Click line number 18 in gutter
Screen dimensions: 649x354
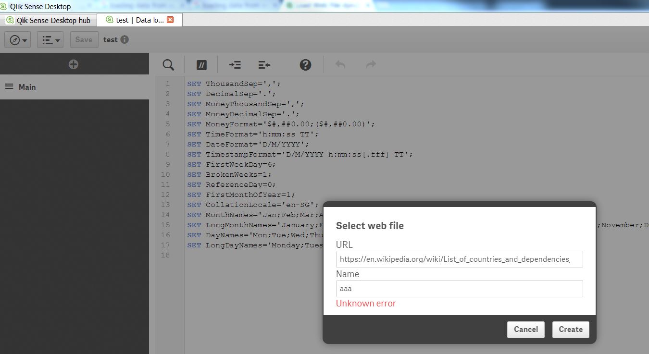(165, 255)
